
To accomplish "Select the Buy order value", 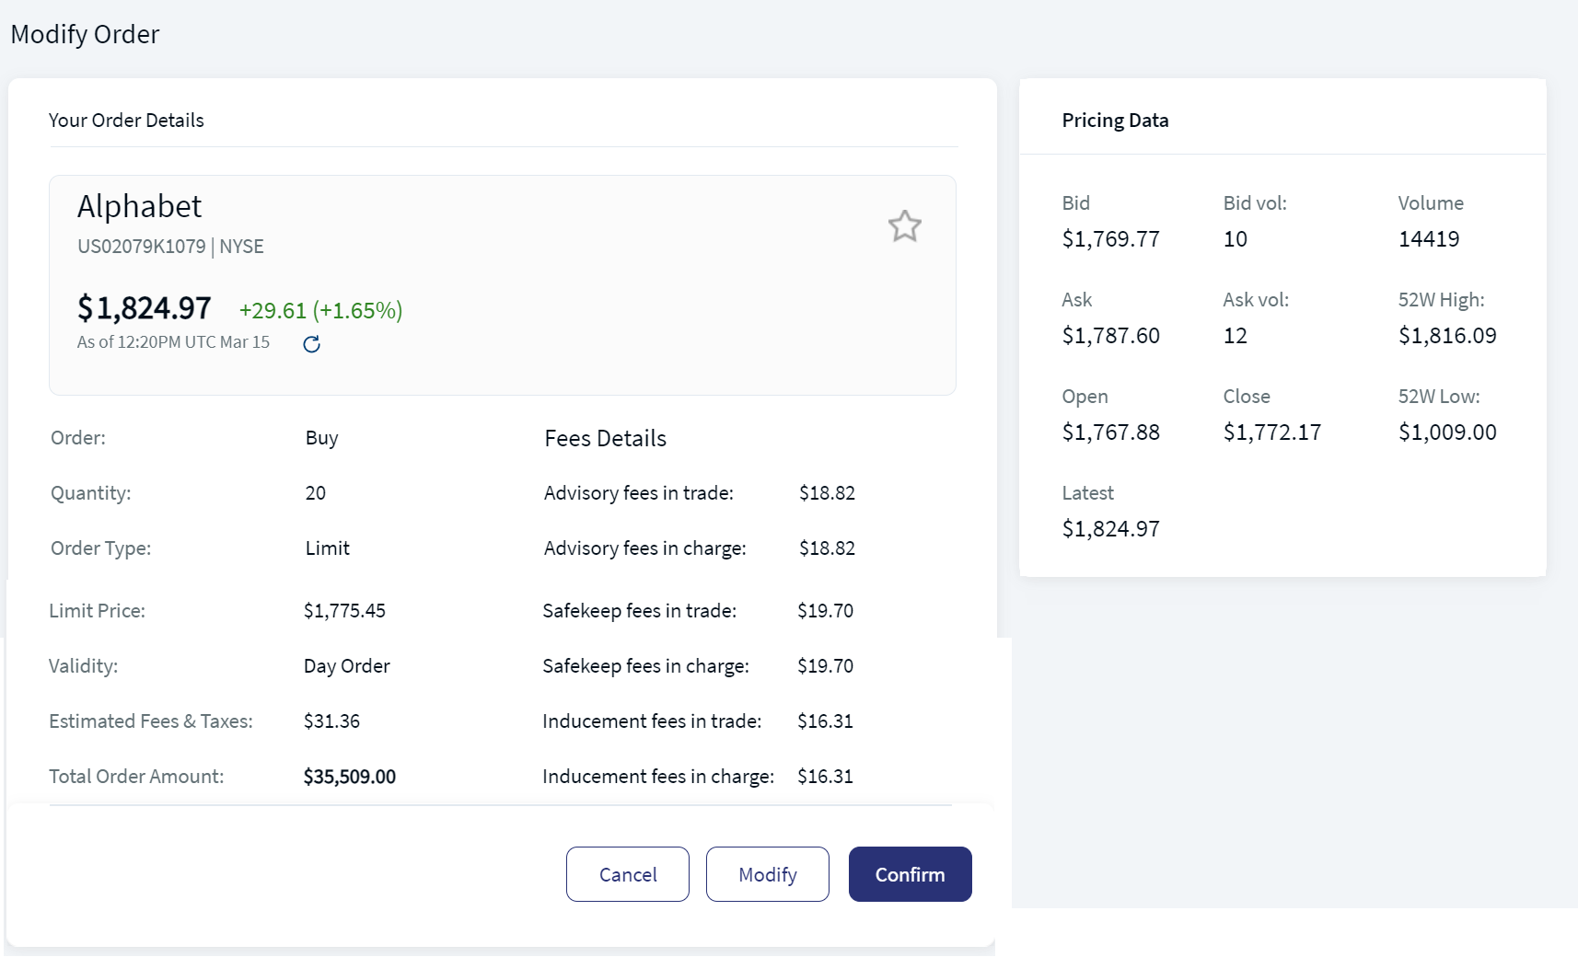I will coord(322,438).
